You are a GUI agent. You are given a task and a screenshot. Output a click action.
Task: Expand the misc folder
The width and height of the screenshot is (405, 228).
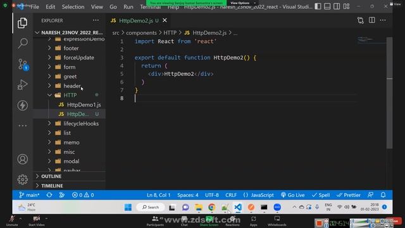[69, 152]
